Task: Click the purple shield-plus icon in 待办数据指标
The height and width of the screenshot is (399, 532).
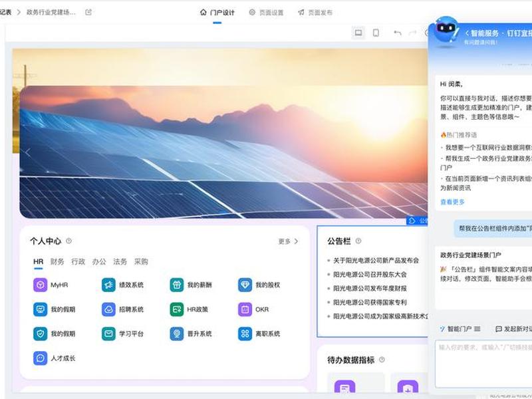Action: (x=408, y=388)
